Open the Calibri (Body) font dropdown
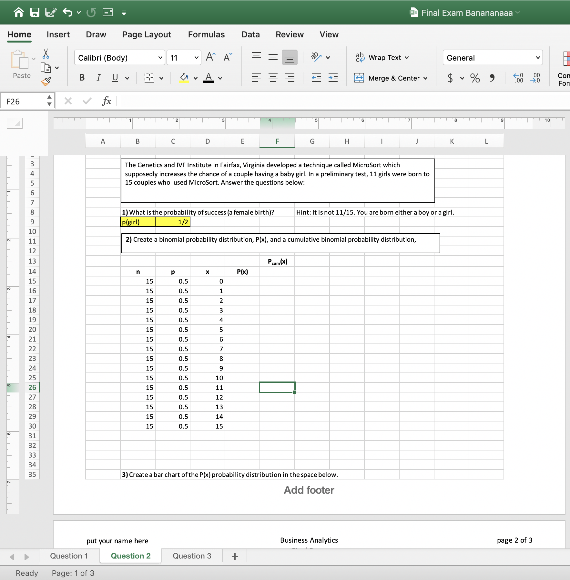Viewport: 570px width, 580px height. point(160,58)
